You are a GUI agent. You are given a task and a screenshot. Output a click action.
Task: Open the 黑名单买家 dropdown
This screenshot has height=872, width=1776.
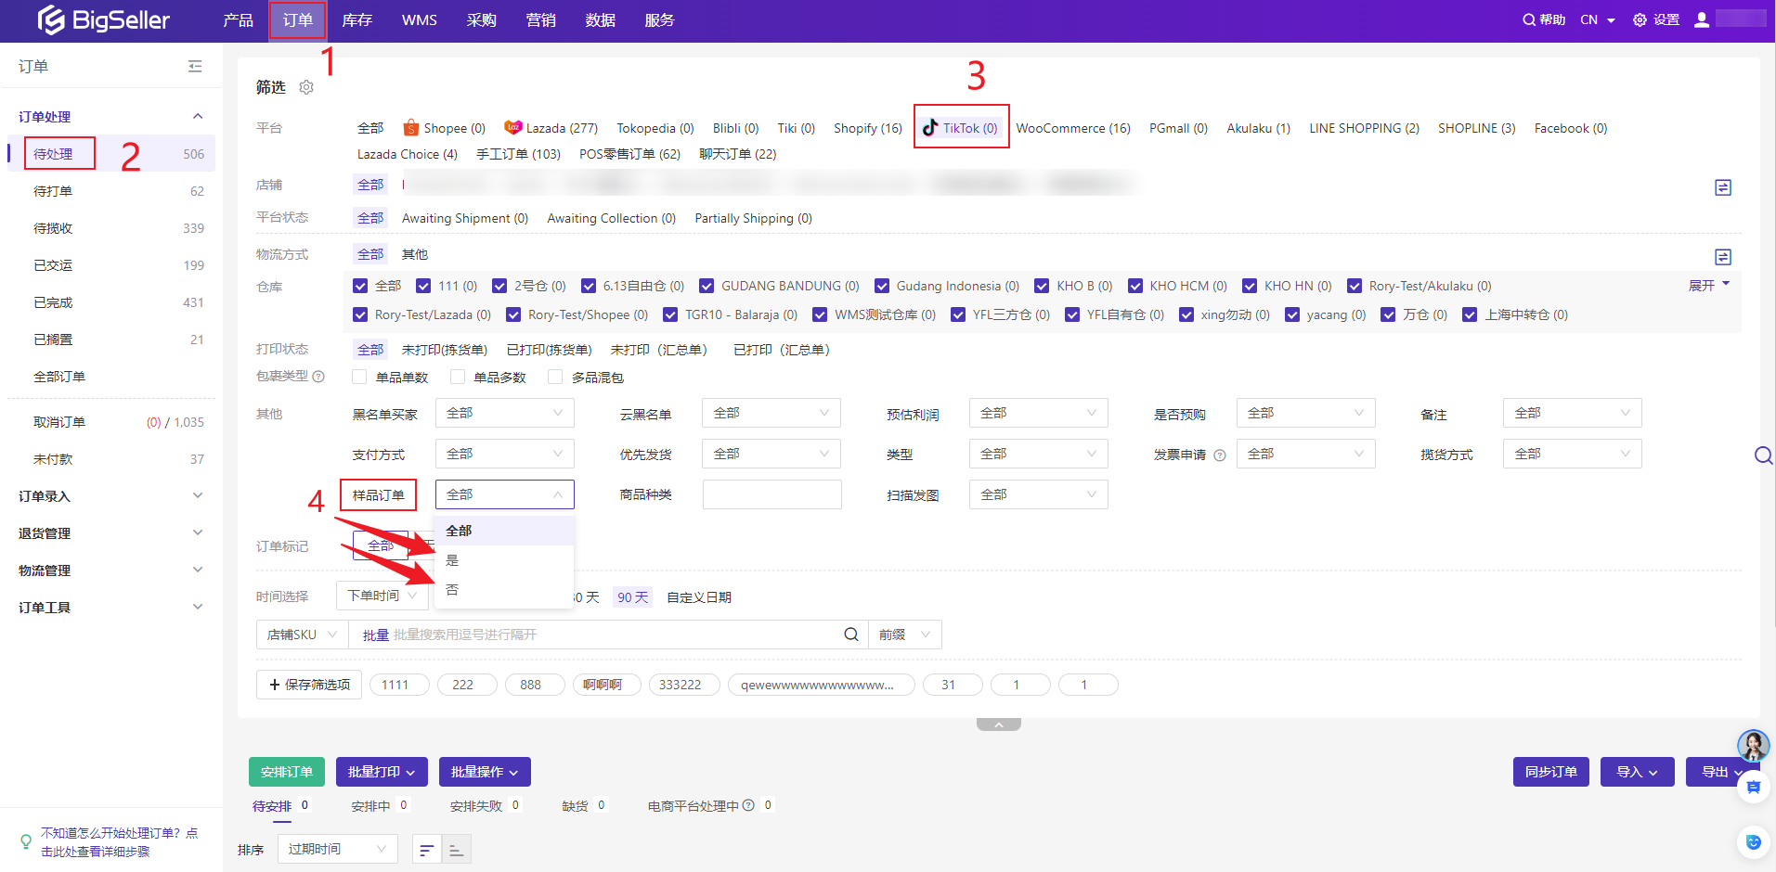point(504,413)
